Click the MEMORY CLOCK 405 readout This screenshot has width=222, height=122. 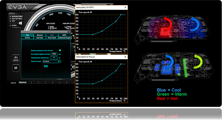[70, 28]
